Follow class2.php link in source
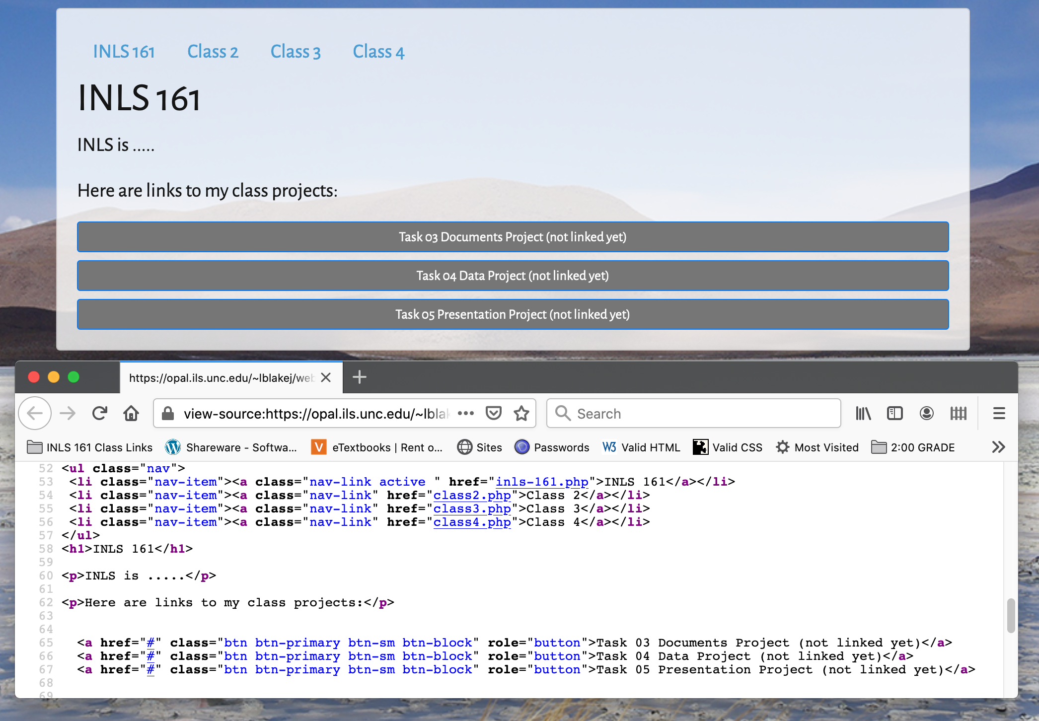1039x721 pixels. click(x=472, y=495)
